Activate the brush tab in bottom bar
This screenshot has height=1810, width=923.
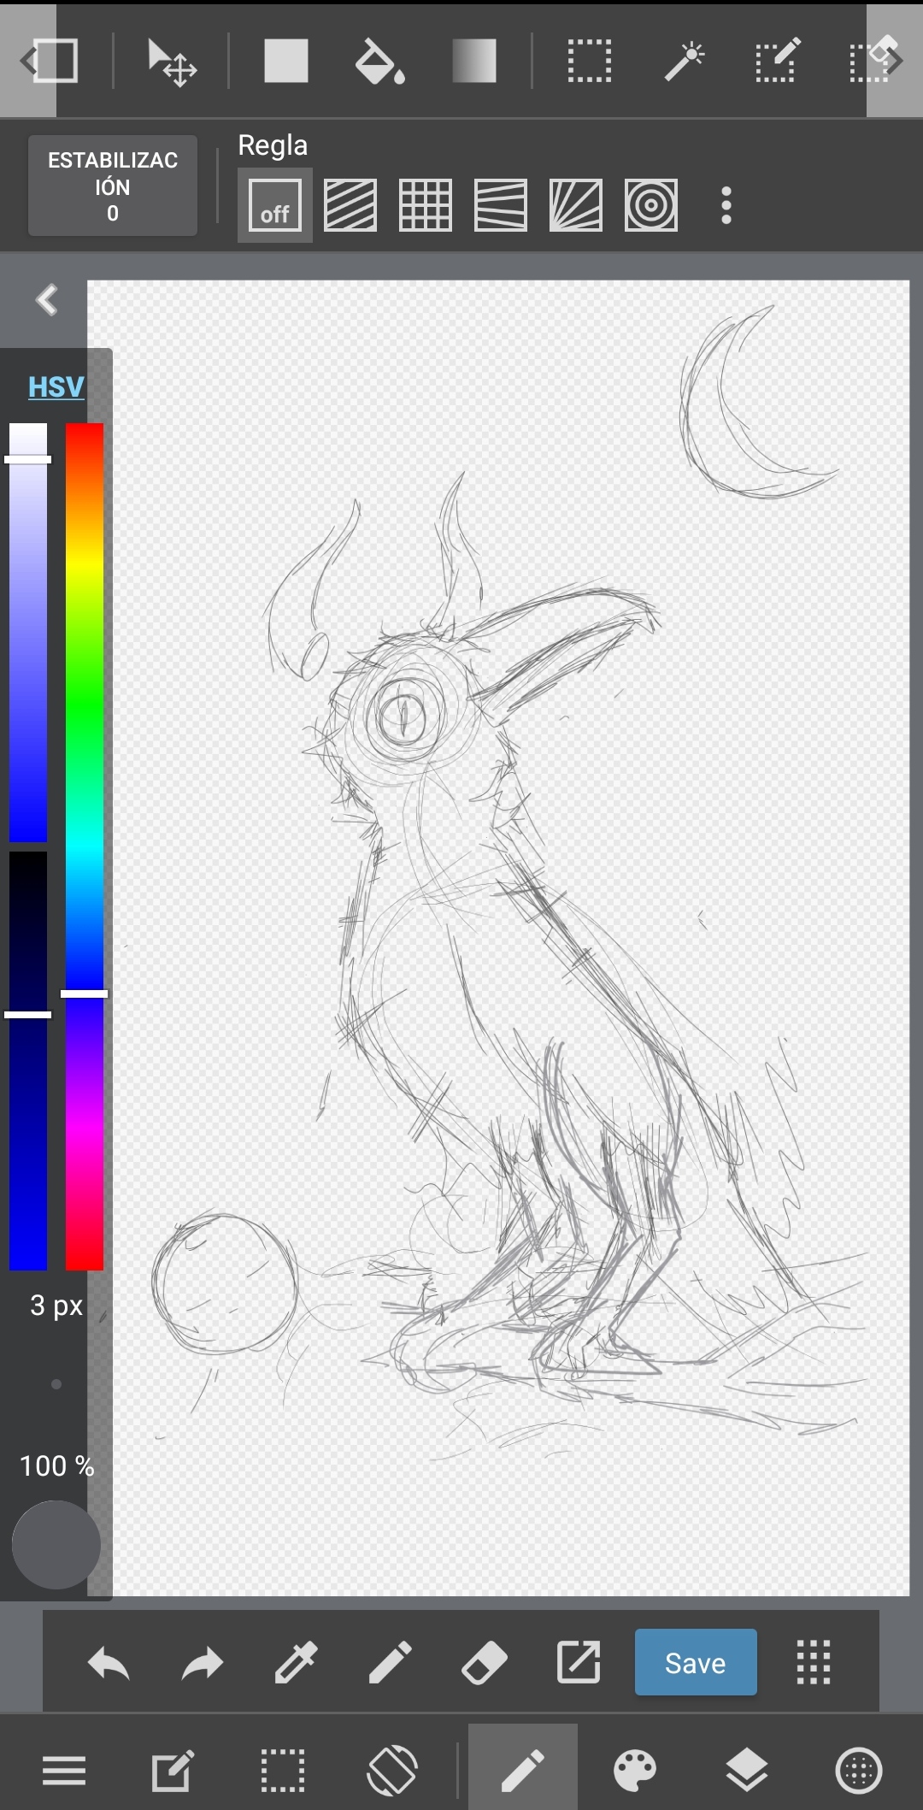[x=523, y=1767]
